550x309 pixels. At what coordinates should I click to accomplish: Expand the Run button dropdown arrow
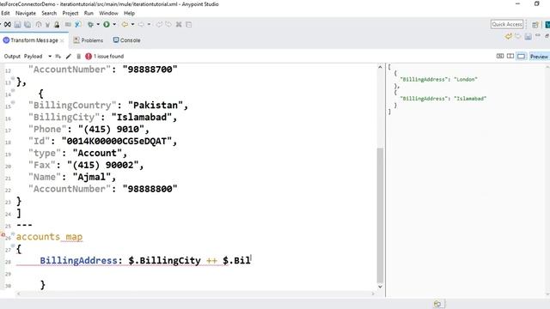(x=114, y=25)
